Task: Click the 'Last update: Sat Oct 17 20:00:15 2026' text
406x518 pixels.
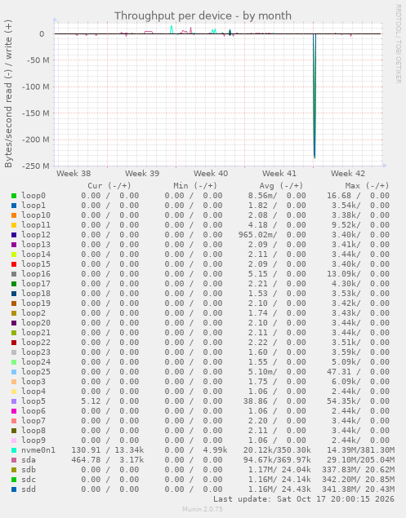Action: (x=304, y=499)
